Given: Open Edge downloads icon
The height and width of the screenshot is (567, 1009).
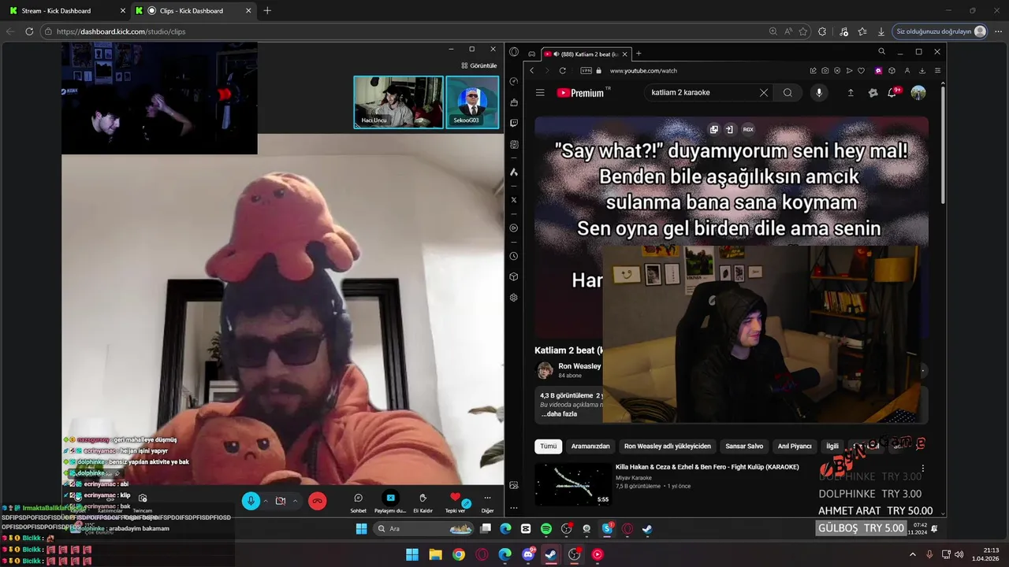Looking at the screenshot, I should click(x=881, y=31).
